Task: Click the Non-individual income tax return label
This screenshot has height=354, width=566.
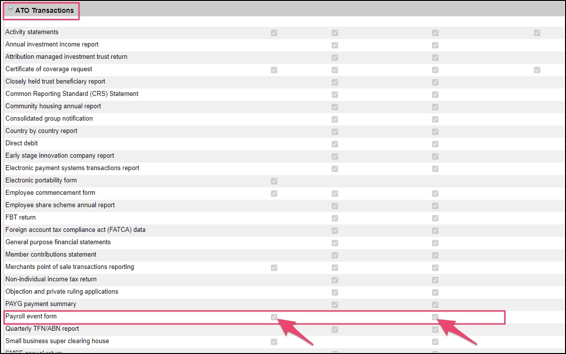Action: point(51,279)
